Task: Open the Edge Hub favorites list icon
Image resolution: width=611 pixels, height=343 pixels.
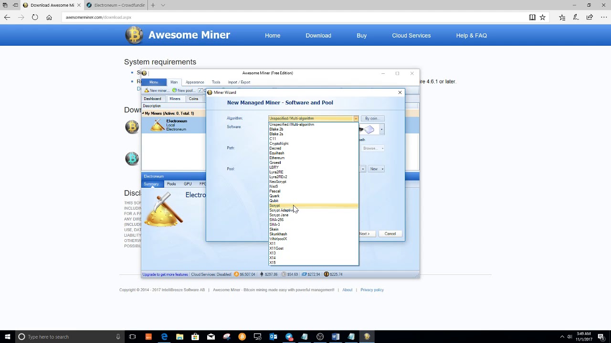Action: pos(562,17)
